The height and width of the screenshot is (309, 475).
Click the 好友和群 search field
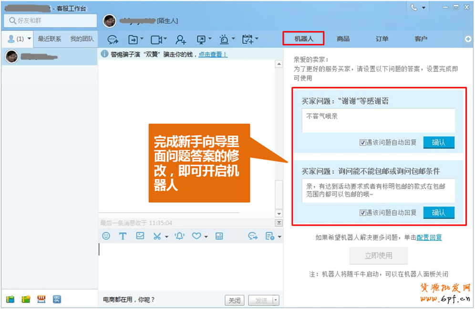[x=50, y=21]
